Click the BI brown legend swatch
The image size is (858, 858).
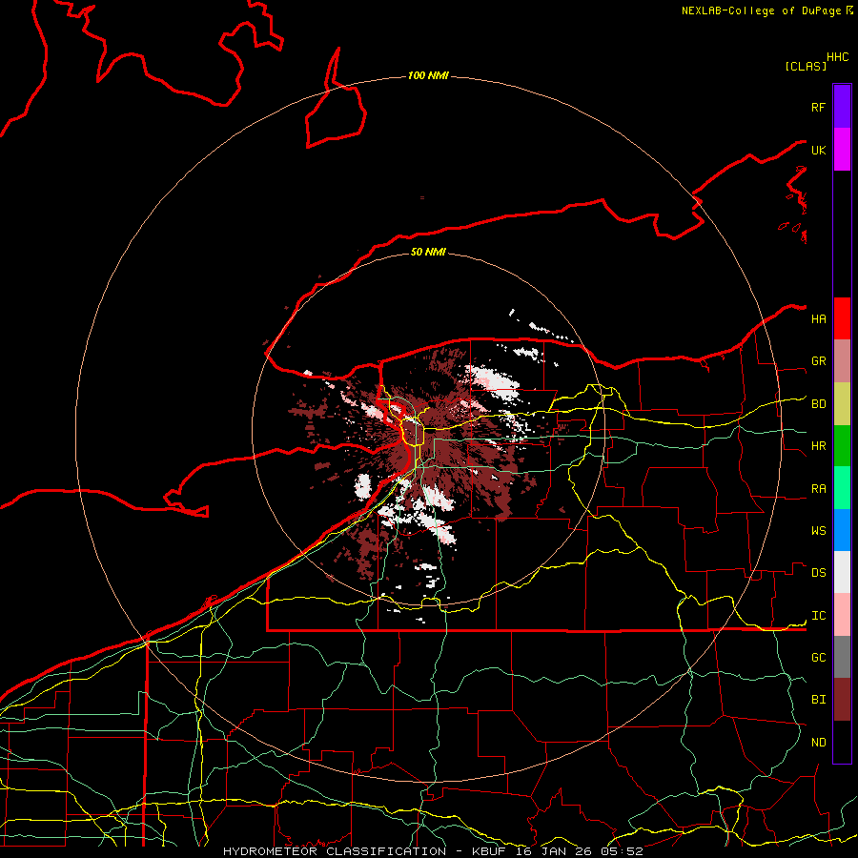pyautogui.click(x=842, y=700)
